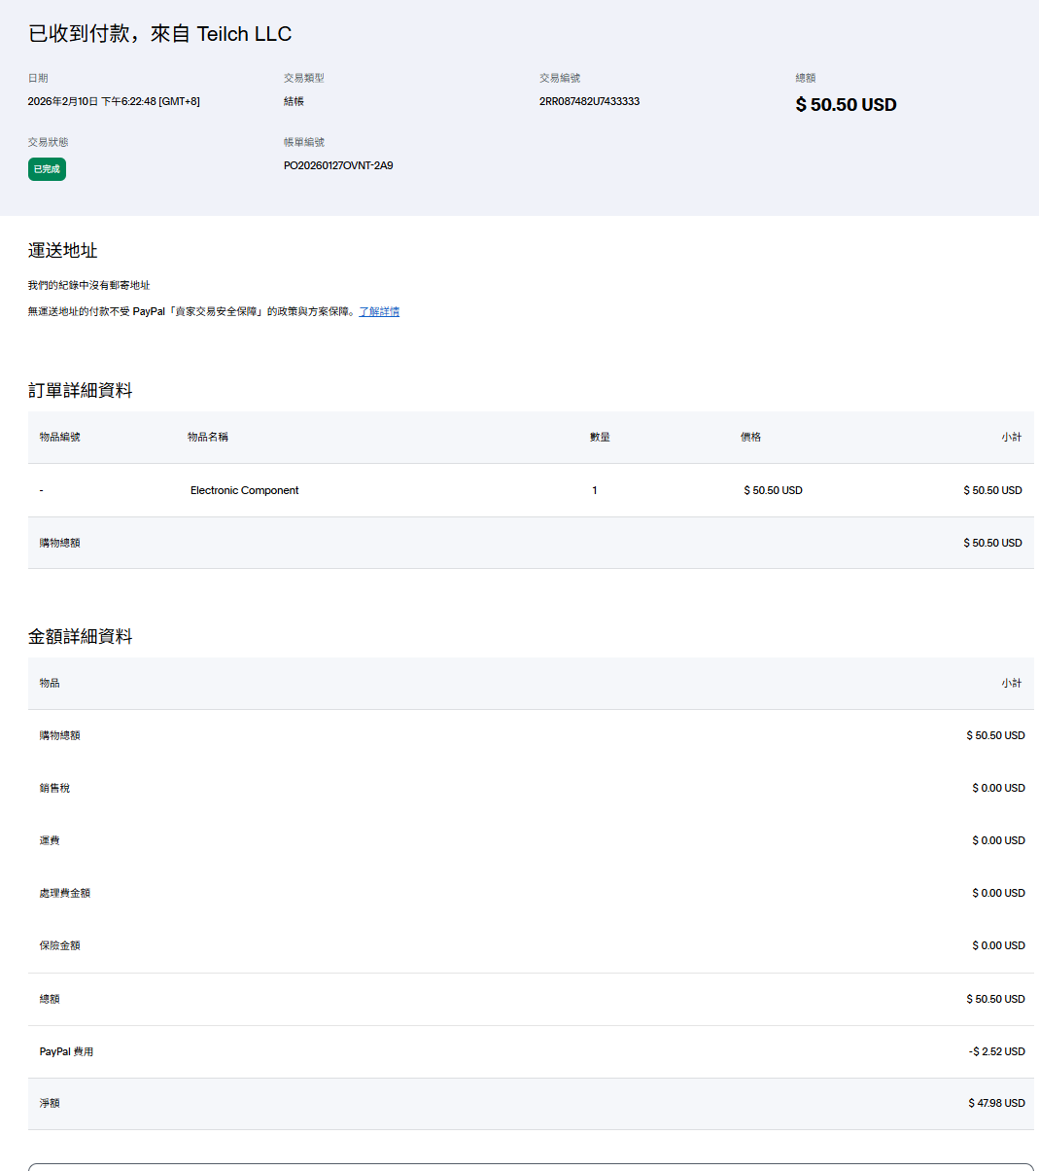
Task: Click the PayPal 費用 row label
Action: (x=66, y=1051)
